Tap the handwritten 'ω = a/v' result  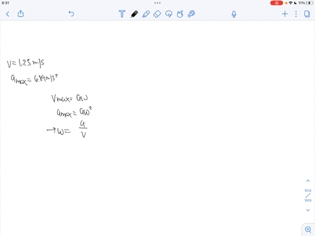[67, 129]
